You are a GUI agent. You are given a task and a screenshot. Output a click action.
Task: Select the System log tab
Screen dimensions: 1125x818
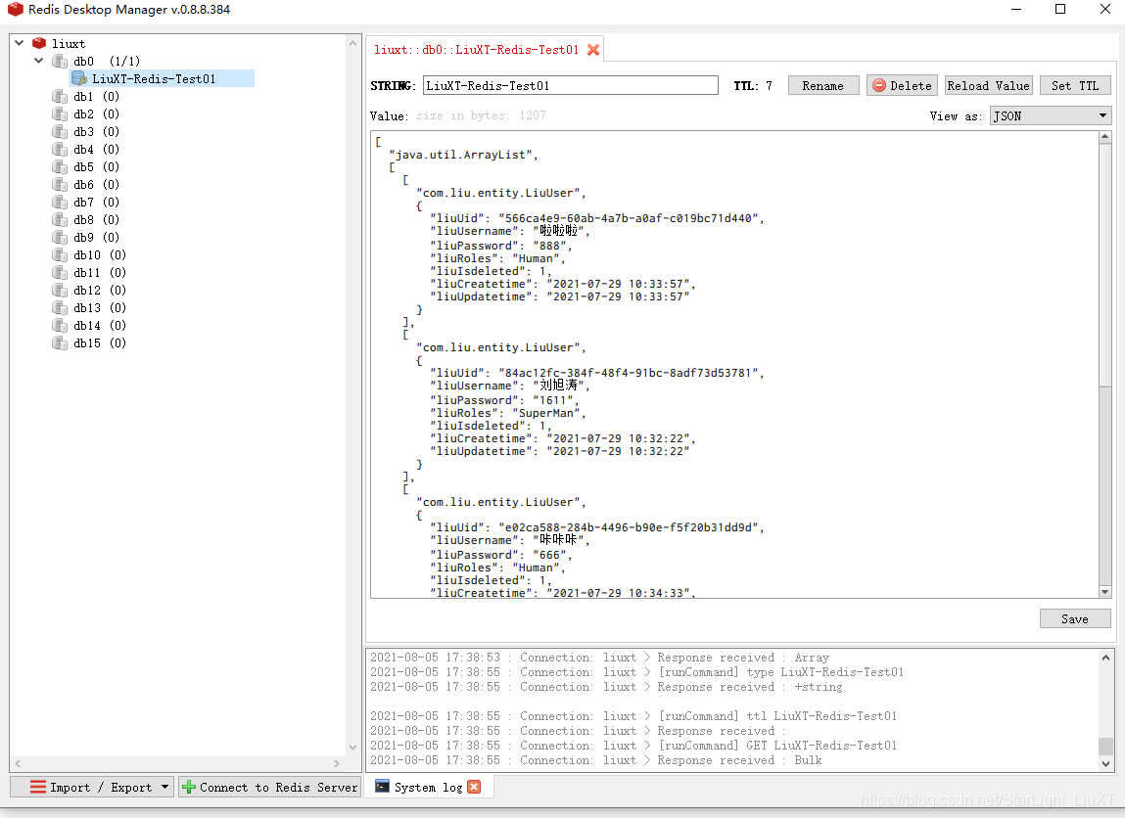(x=428, y=787)
